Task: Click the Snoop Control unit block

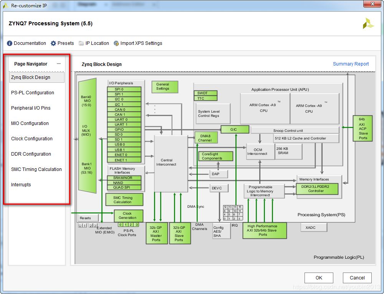Action: [295, 130]
